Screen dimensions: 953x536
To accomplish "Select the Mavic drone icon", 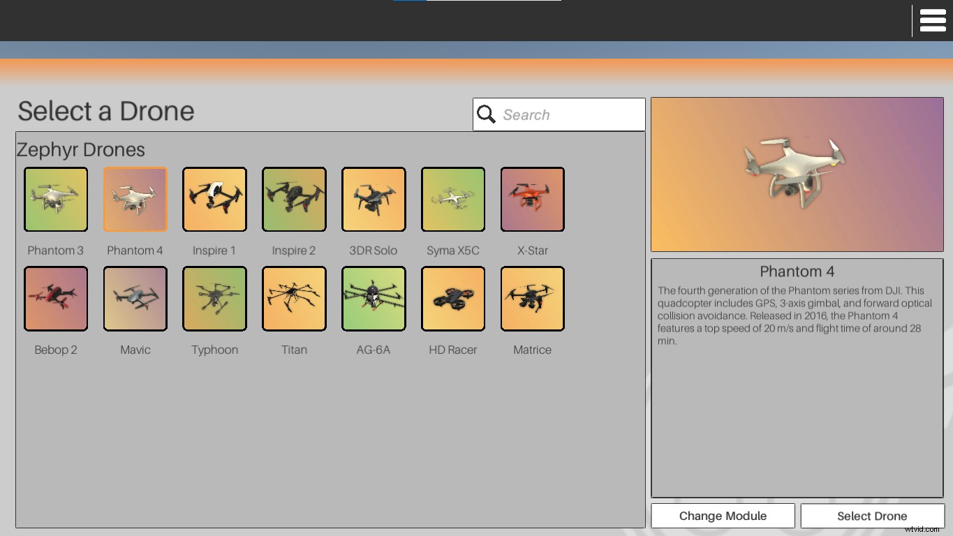I will (x=135, y=299).
